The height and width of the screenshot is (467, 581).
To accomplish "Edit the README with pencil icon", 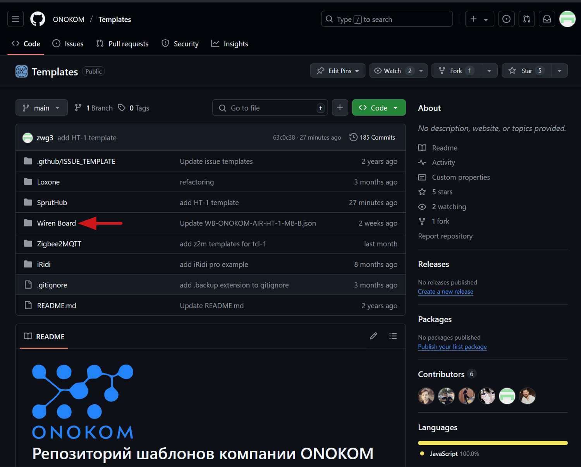I will tap(373, 336).
